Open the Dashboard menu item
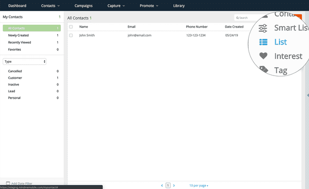This screenshot has width=309, height=189. click(x=17, y=6)
